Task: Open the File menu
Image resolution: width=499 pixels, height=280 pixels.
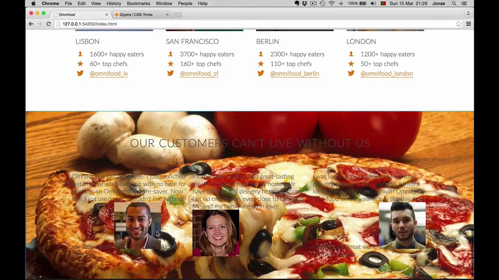Action: coord(68,3)
